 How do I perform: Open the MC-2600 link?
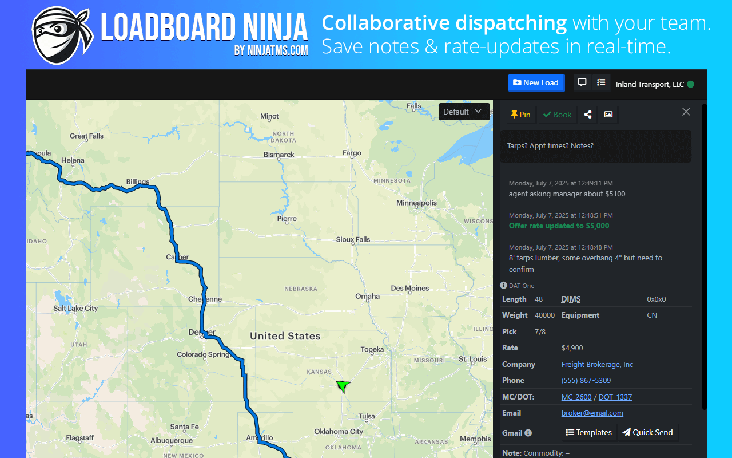pyautogui.click(x=576, y=397)
